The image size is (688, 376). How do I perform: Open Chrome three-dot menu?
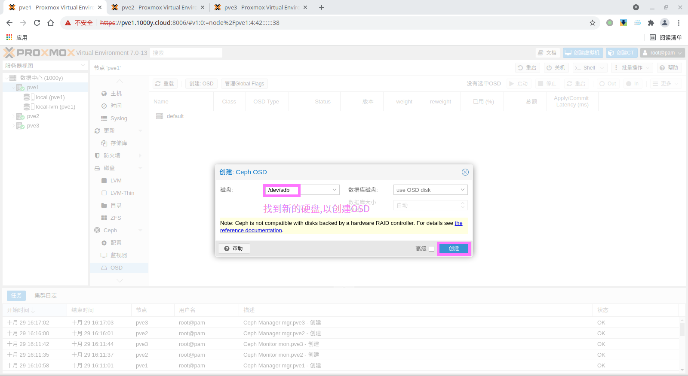(x=679, y=23)
